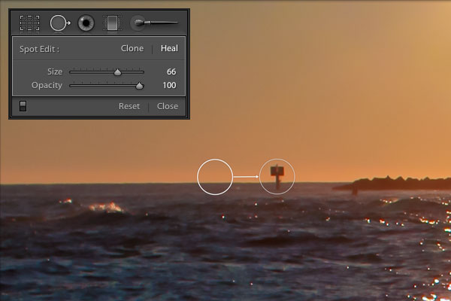
Task: Select the Spot Removal tool
Action: click(60, 23)
